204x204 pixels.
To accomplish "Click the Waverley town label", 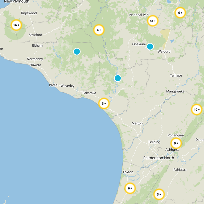I will (67, 86).
